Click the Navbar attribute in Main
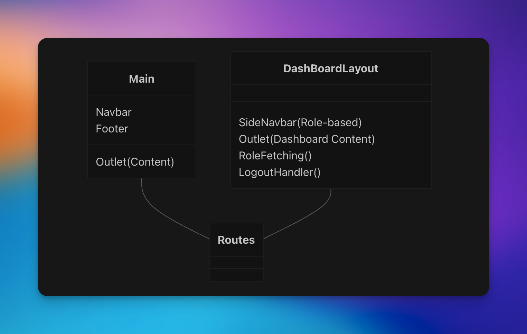This screenshot has height=334, width=527. [x=114, y=112]
